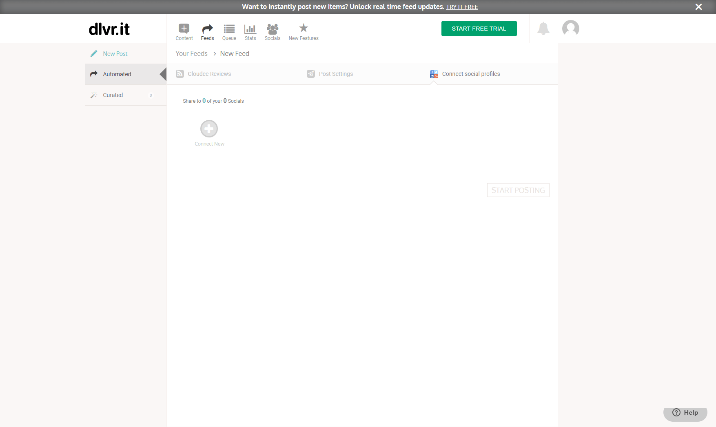The image size is (716, 427).
Task: Open the Help widget
Action: [x=685, y=413]
